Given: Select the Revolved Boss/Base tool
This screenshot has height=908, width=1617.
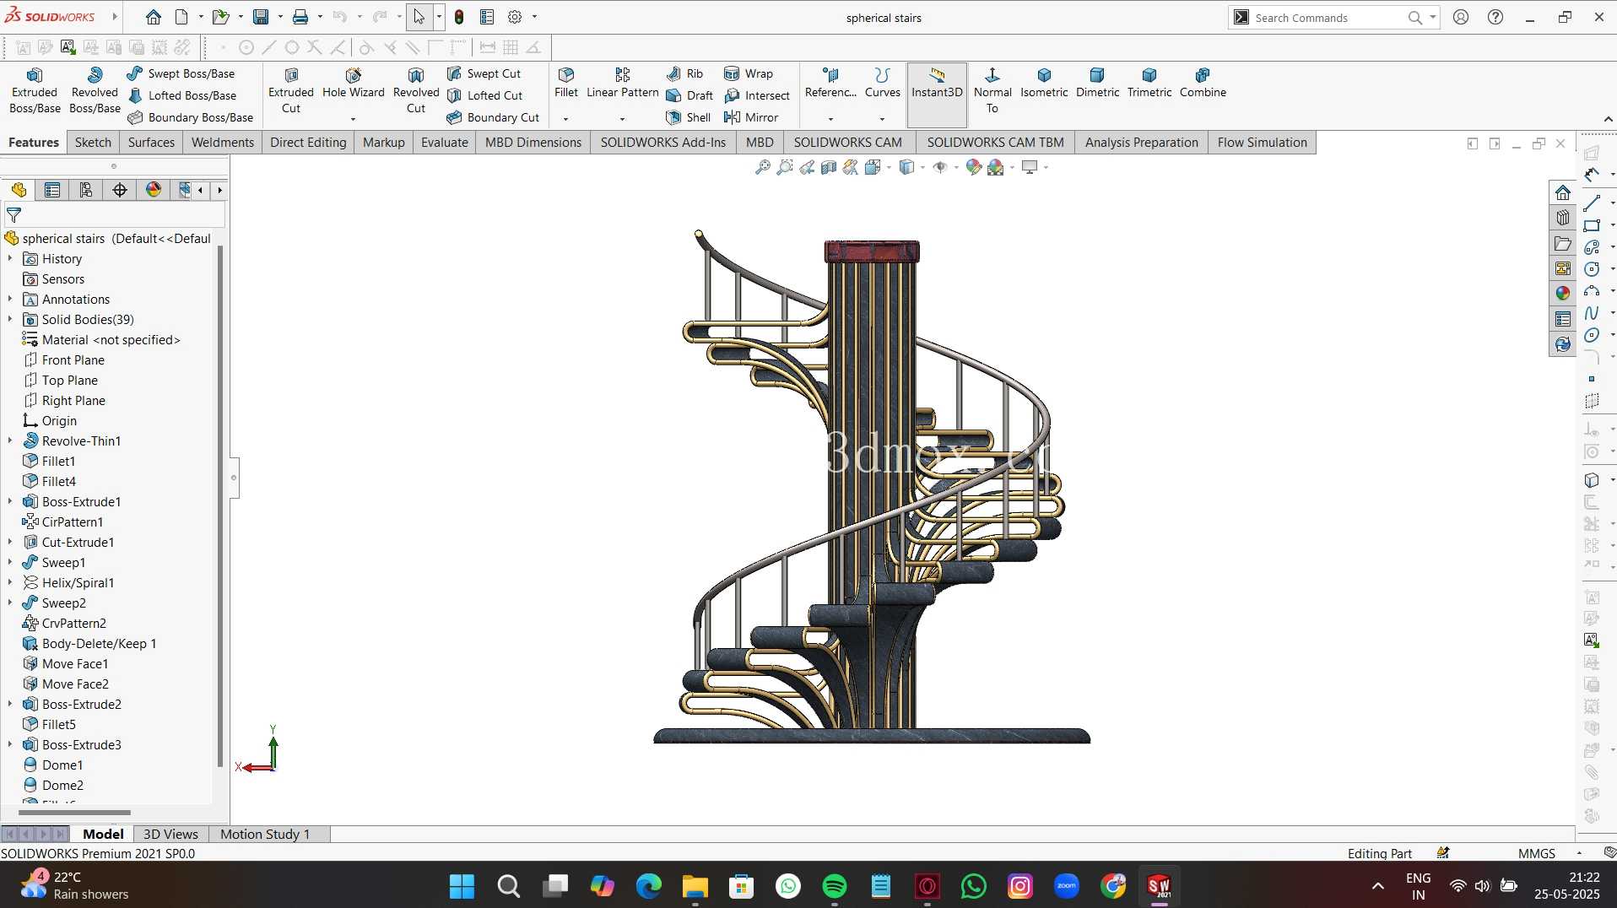Looking at the screenshot, I should click(x=95, y=90).
